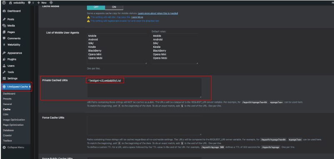Open the comments bubble in admin bar
Viewport: 334px width, 159px height.
29,3
